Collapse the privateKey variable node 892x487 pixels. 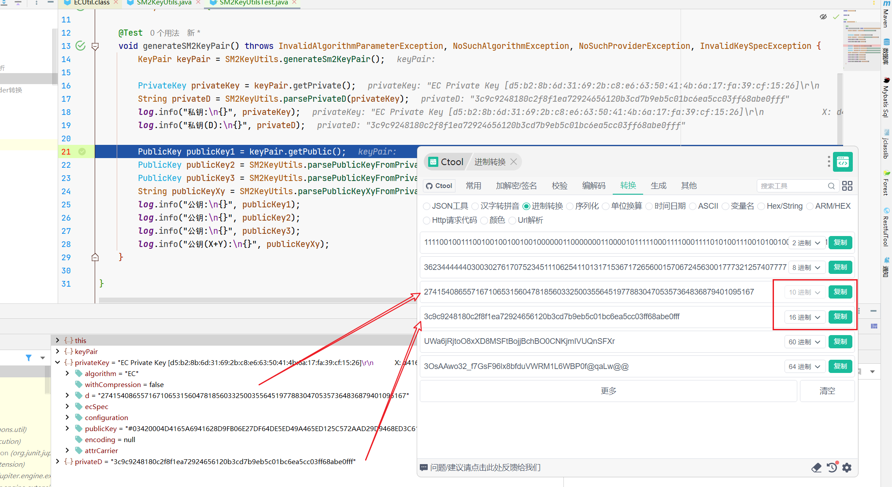point(57,362)
